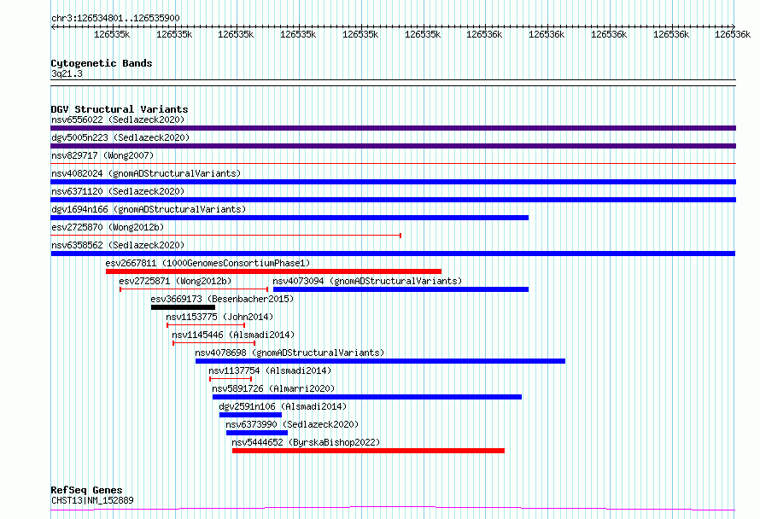Select dgv1694n166 (gnomADStructuralVariants) label
Screen dimensions: 760x519
(x=149, y=209)
